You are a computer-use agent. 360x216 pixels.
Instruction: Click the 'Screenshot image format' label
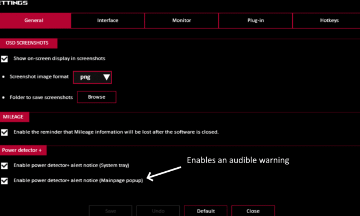click(39, 77)
